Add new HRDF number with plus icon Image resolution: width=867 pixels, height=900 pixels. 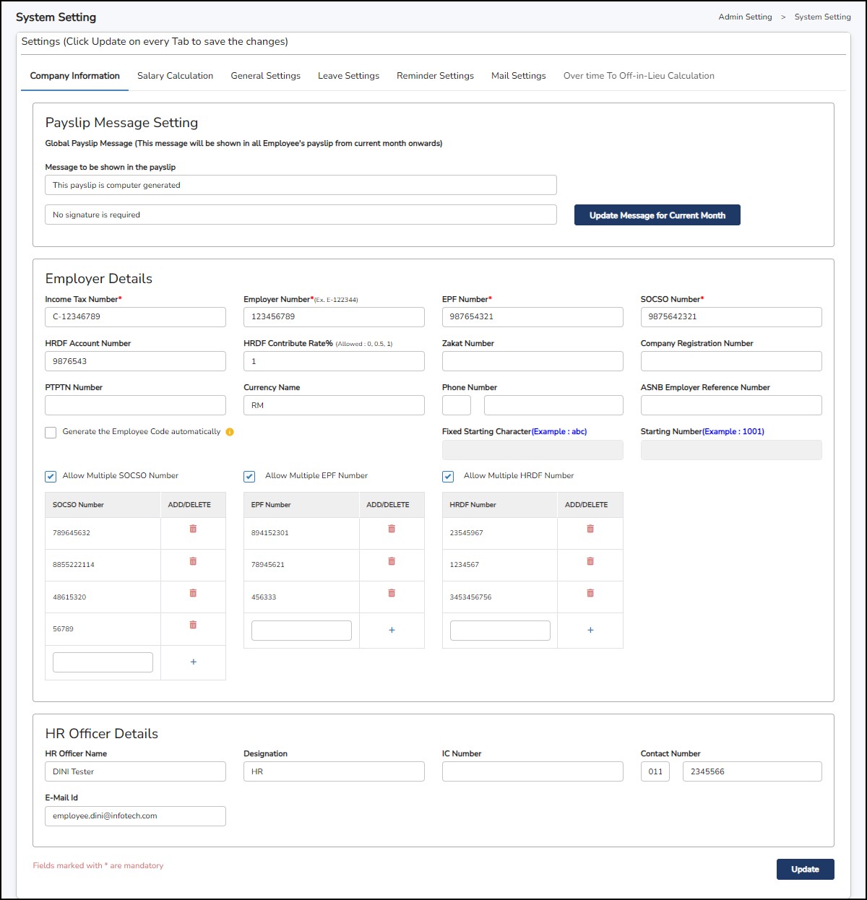click(x=590, y=630)
